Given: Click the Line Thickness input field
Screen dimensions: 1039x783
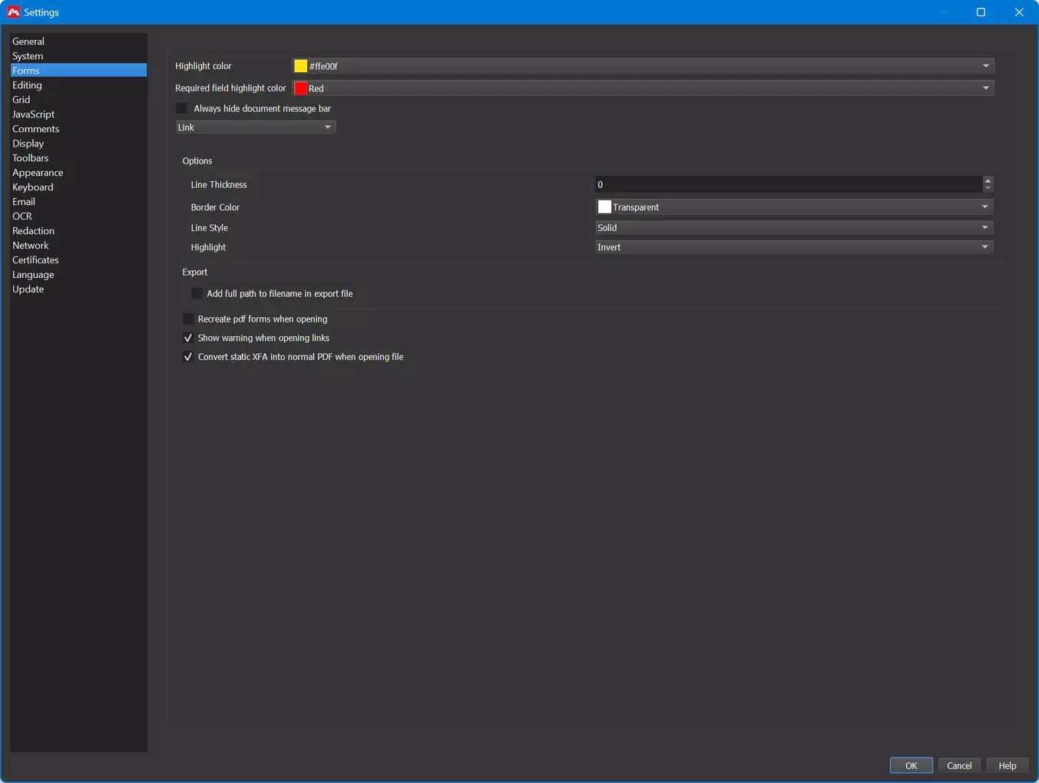Looking at the screenshot, I should click(788, 185).
